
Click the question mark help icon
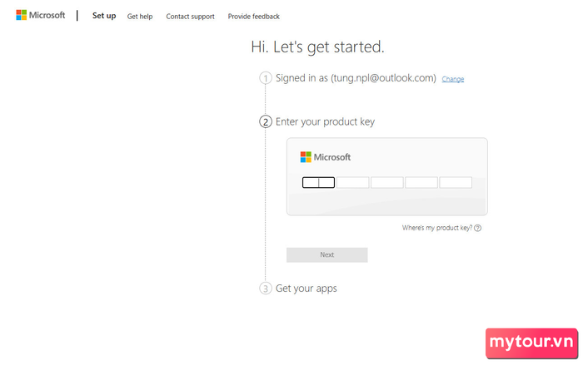(478, 228)
